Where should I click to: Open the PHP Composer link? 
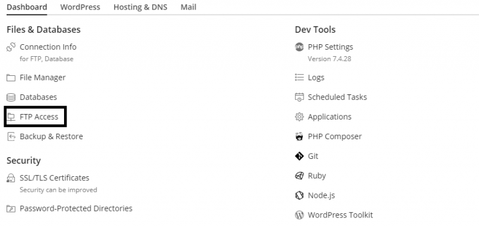click(x=335, y=137)
